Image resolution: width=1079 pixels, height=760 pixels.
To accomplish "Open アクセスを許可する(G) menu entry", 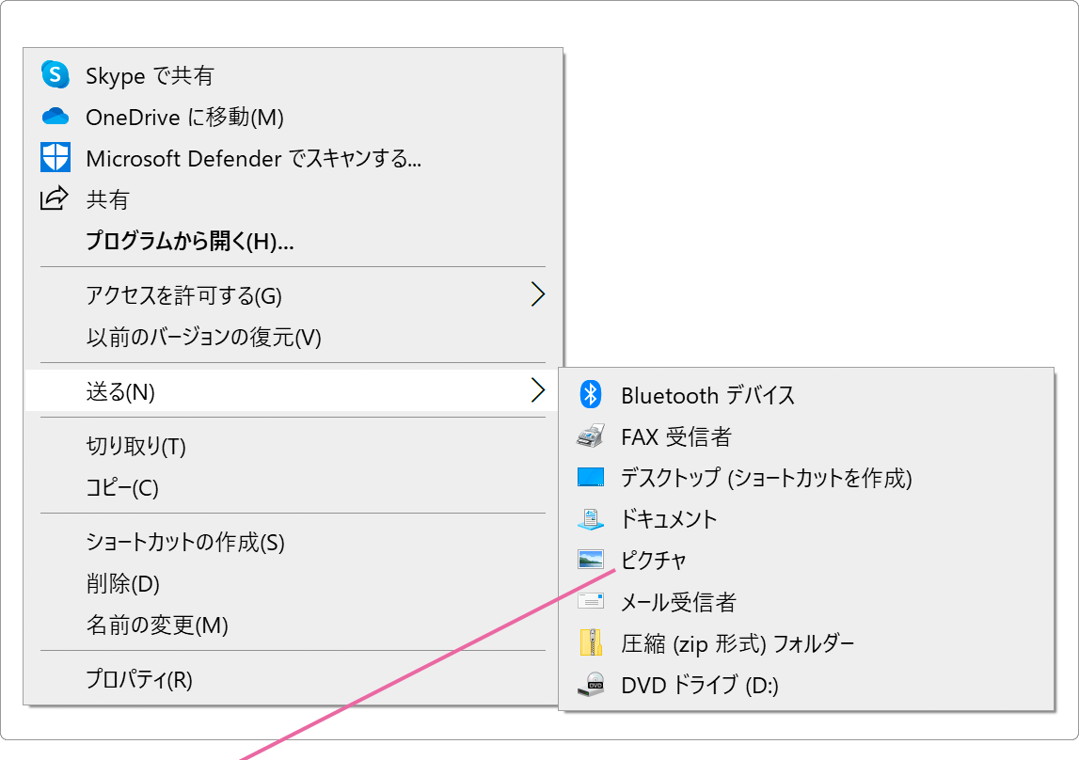I will 292,294.
